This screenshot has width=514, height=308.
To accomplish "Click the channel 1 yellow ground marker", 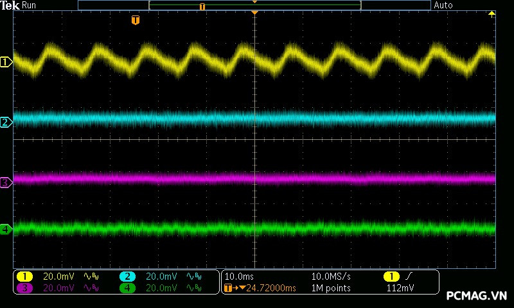I will 6,62.
